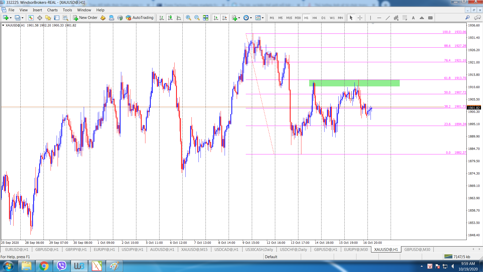The height and width of the screenshot is (272, 483).
Task: Select MN monthly timeframe
Action: (340, 18)
